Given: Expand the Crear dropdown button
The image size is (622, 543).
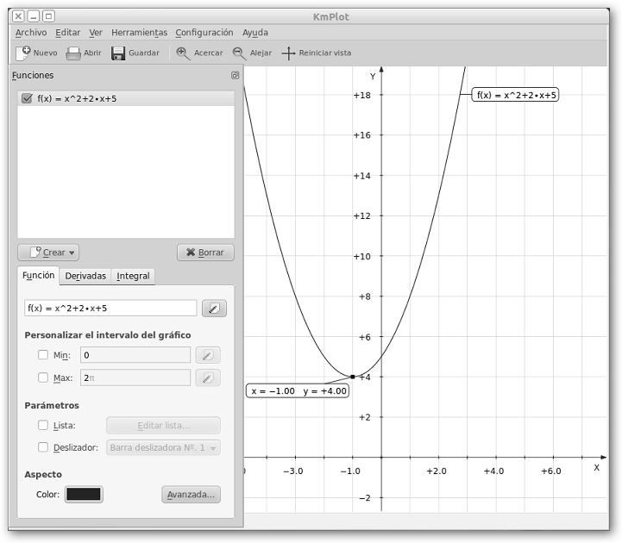Looking at the screenshot, I should pyautogui.click(x=48, y=253).
